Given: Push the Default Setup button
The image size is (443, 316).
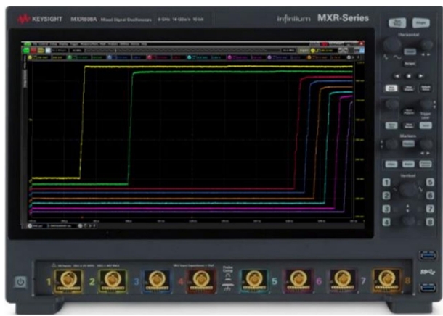Looking at the screenshot, I should (x=426, y=88).
